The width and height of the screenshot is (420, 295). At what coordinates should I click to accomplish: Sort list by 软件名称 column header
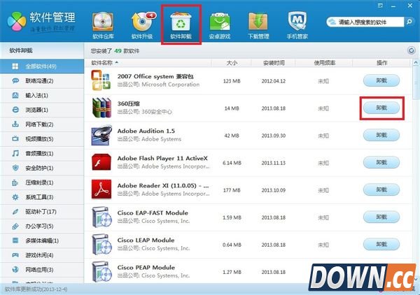click(x=102, y=64)
